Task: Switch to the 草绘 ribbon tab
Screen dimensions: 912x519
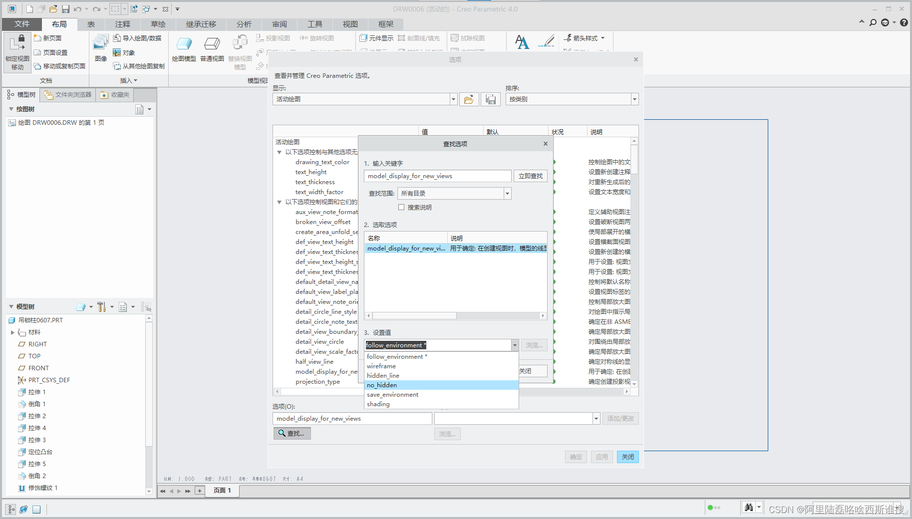Action: [x=158, y=24]
